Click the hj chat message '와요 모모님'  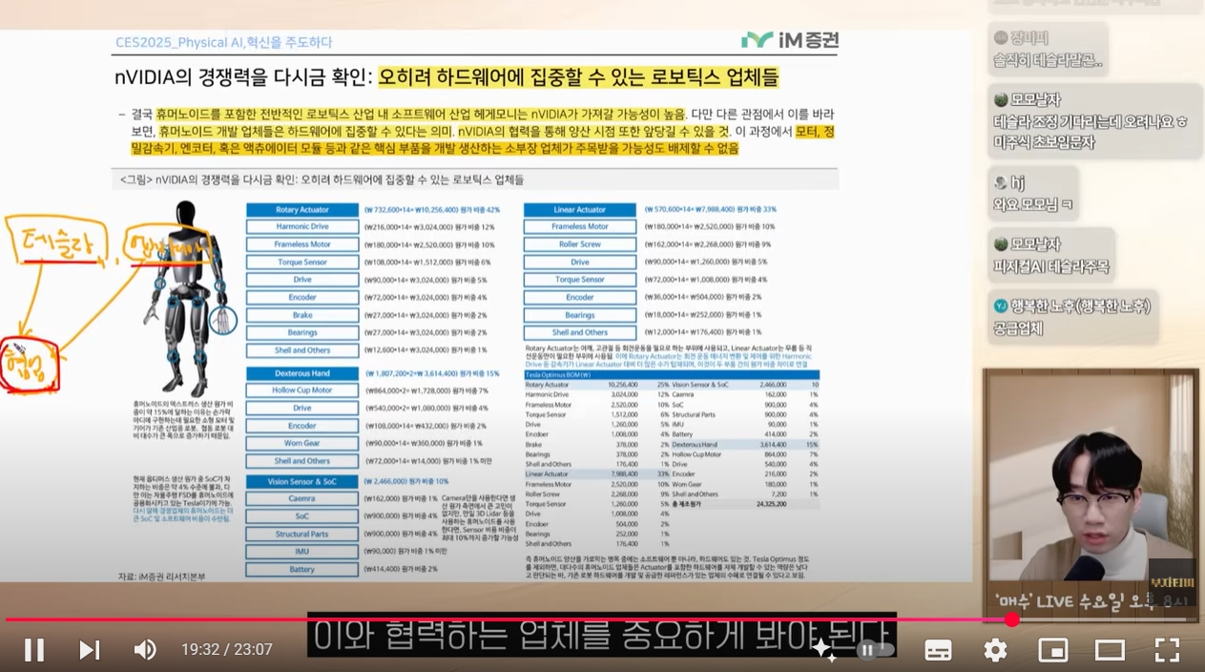1032,193
